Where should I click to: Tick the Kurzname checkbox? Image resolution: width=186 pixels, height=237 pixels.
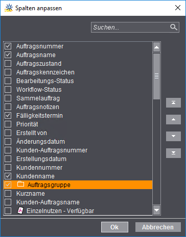click(x=8, y=194)
